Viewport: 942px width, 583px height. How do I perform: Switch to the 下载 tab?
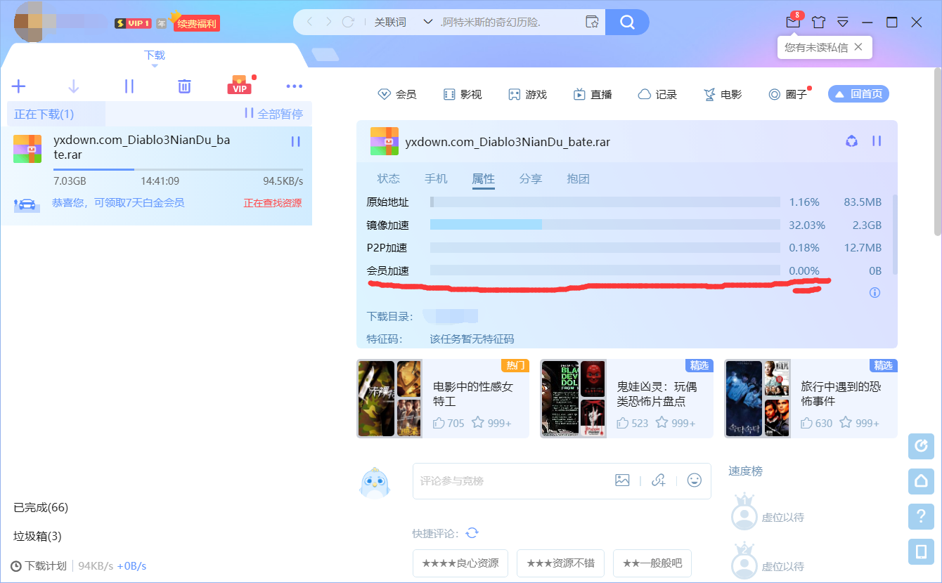[155, 55]
